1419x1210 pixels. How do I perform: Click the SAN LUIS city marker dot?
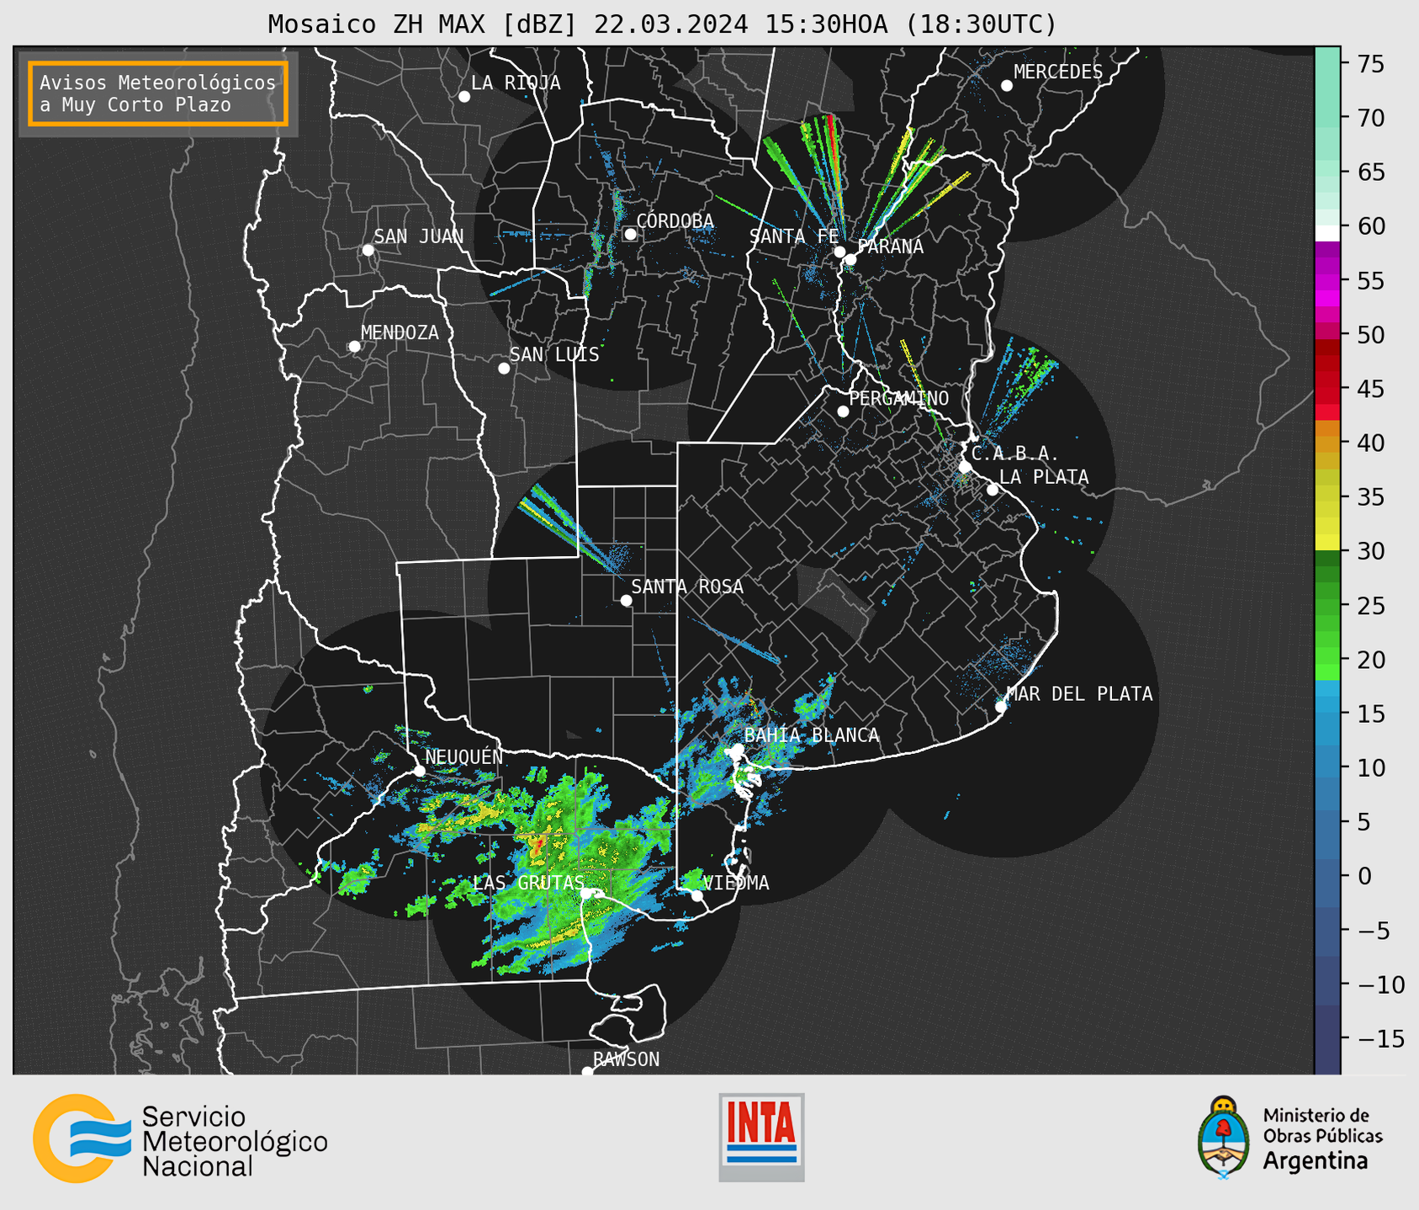(x=504, y=369)
